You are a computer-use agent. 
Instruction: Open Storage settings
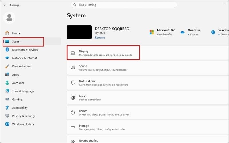148,127
